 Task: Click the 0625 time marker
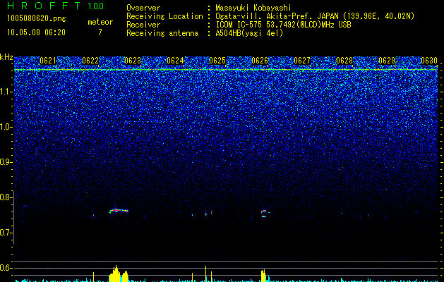pyautogui.click(x=217, y=61)
